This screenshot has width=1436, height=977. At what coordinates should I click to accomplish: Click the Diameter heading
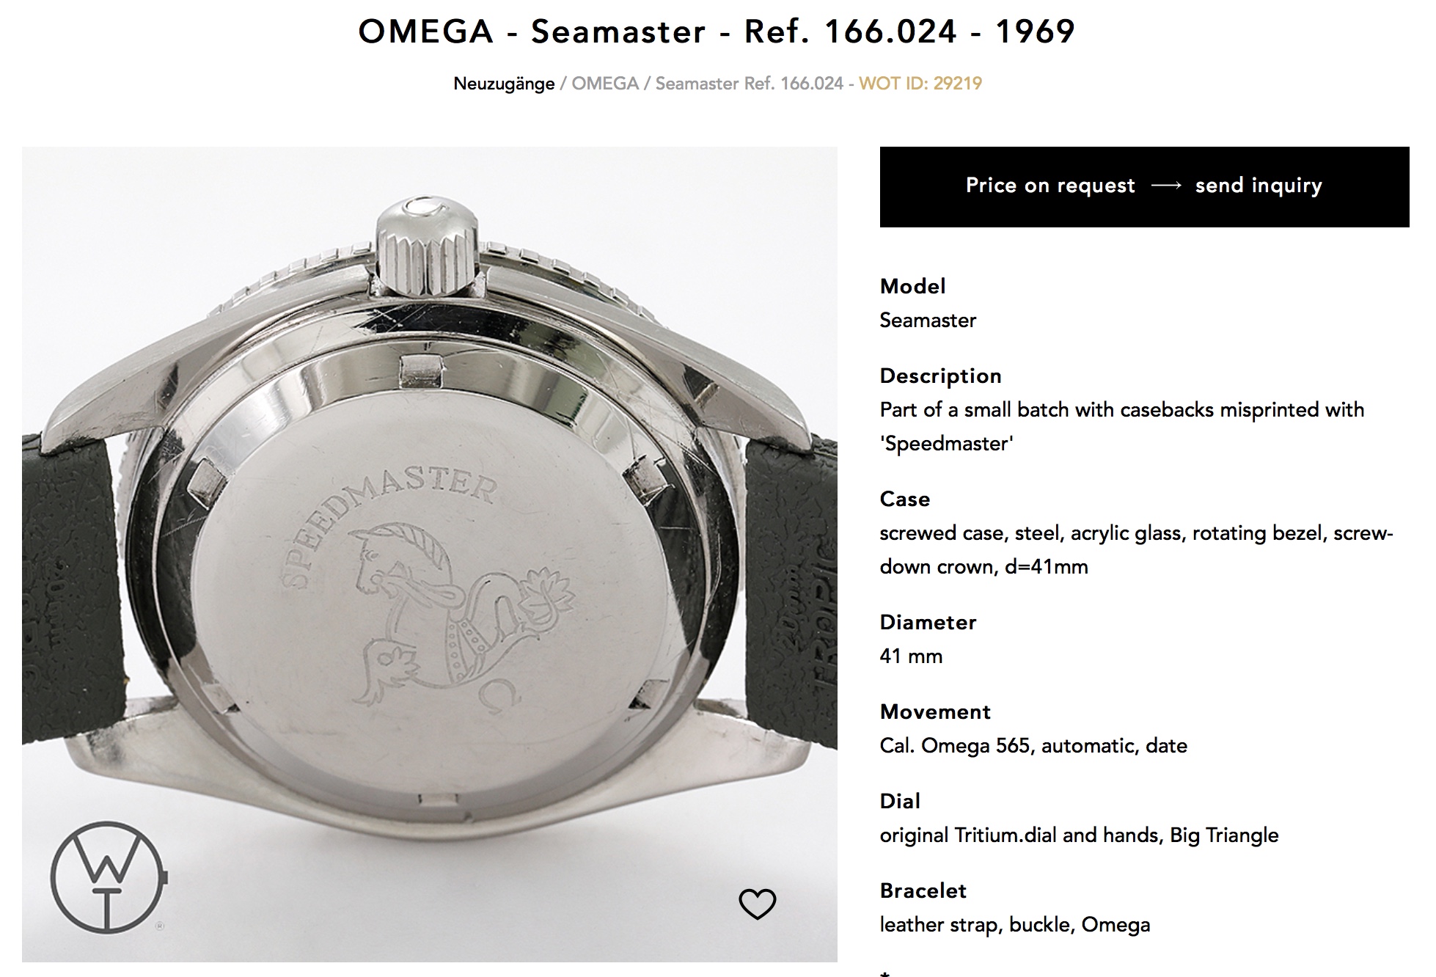pyautogui.click(x=928, y=622)
